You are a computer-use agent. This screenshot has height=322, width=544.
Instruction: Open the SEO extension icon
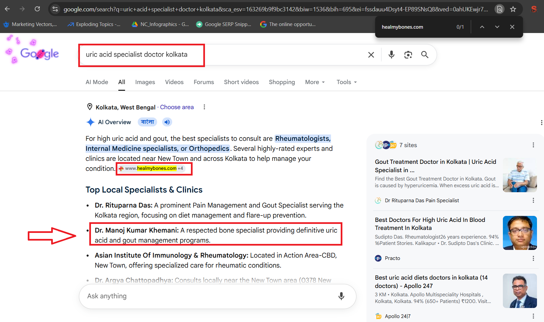pos(534,9)
